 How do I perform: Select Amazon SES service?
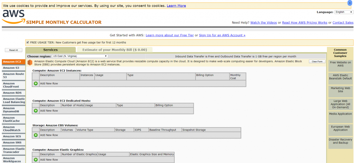click(x=14, y=136)
